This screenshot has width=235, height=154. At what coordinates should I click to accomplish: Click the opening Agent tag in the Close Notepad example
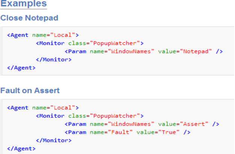[43, 35]
